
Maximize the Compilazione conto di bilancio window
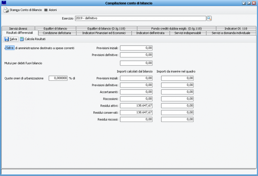click(249, 3)
